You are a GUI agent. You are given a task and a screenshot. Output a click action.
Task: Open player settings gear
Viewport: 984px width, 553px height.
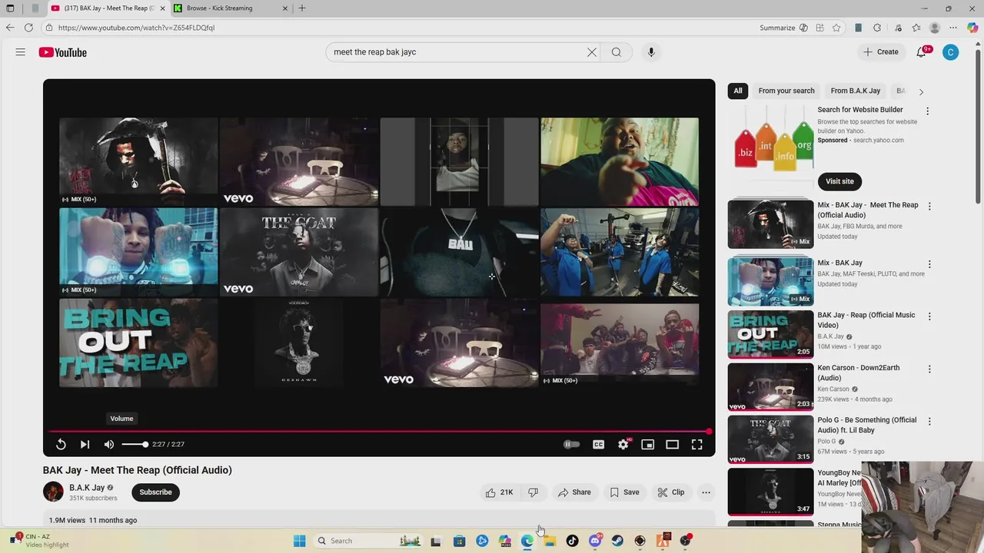pyautogui.click(x=623, y=444)
